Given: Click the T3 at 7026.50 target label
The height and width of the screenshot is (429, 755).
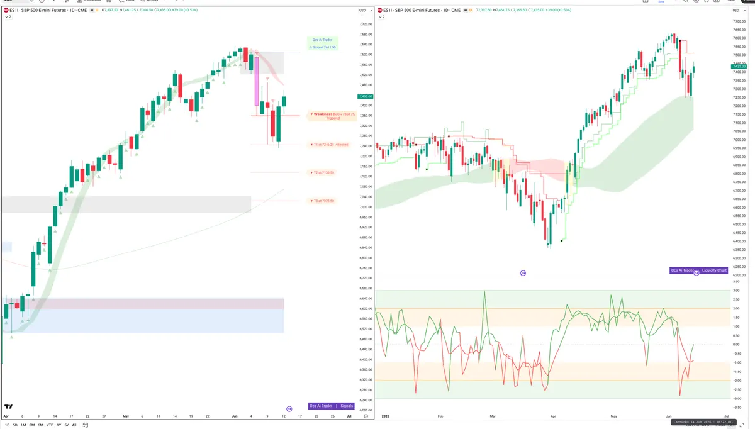Looking at the screenshot, I should click(x=322, y=201).
